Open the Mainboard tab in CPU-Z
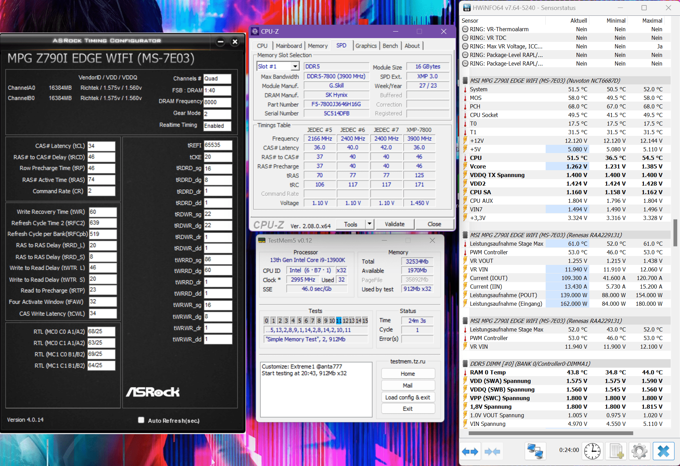680x466 pixels. coord(289,46)
